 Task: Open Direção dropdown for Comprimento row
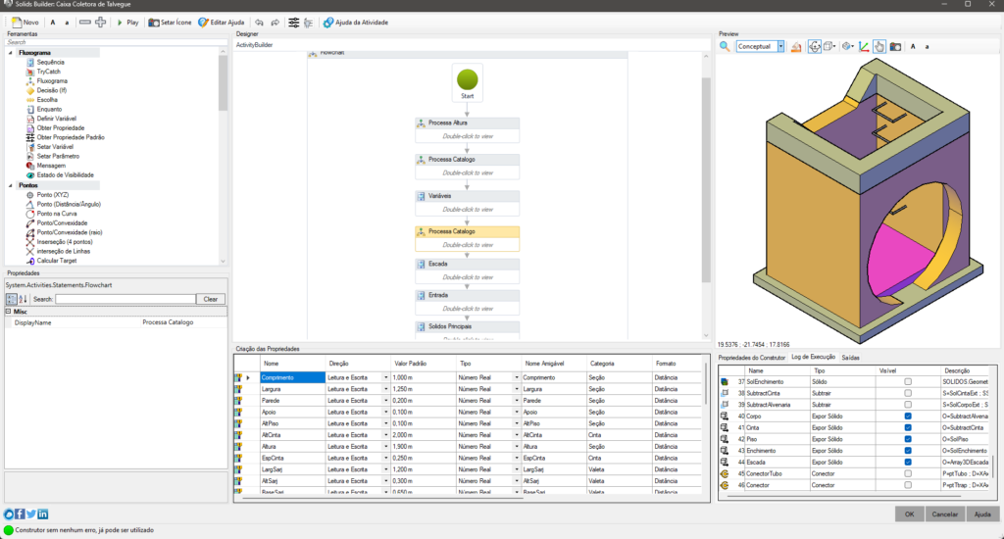click(385, 377)
